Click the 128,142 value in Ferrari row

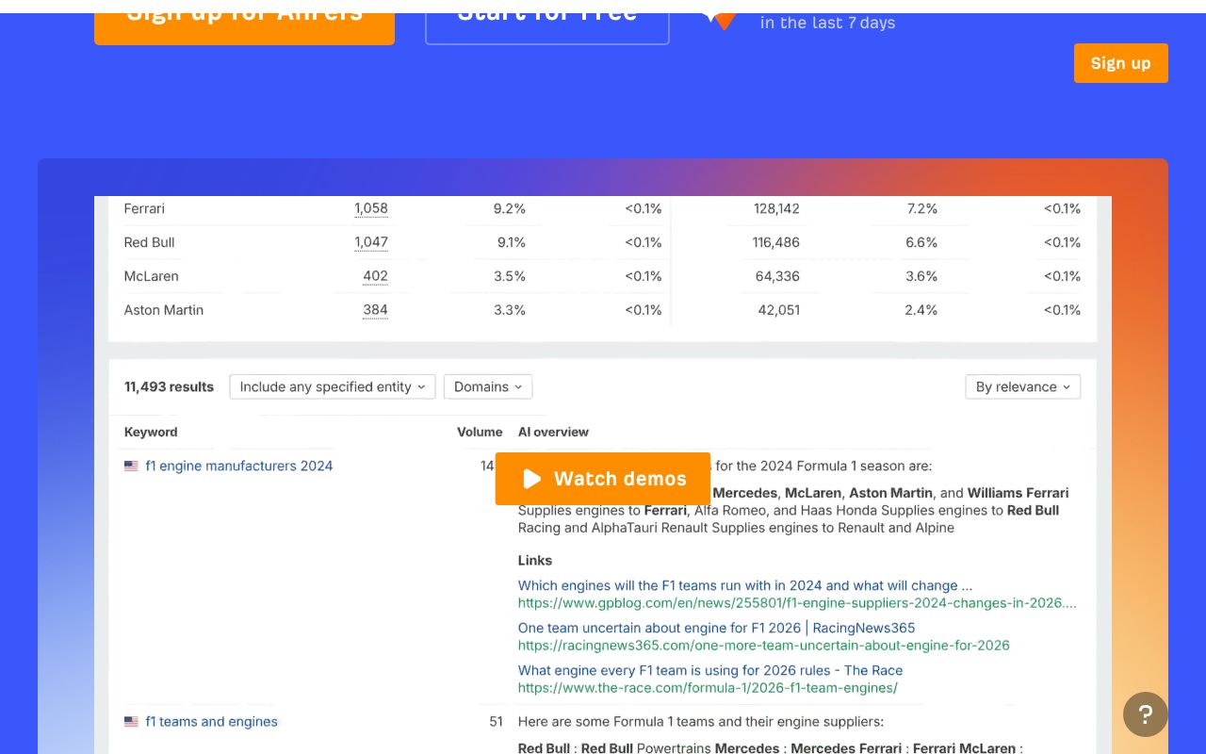[x=776, y=208]
